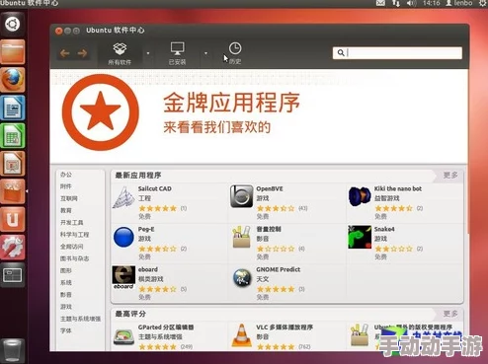488x364 pixels.
Task: Open the Dash home launcher icon
Action: click(13, 24)
